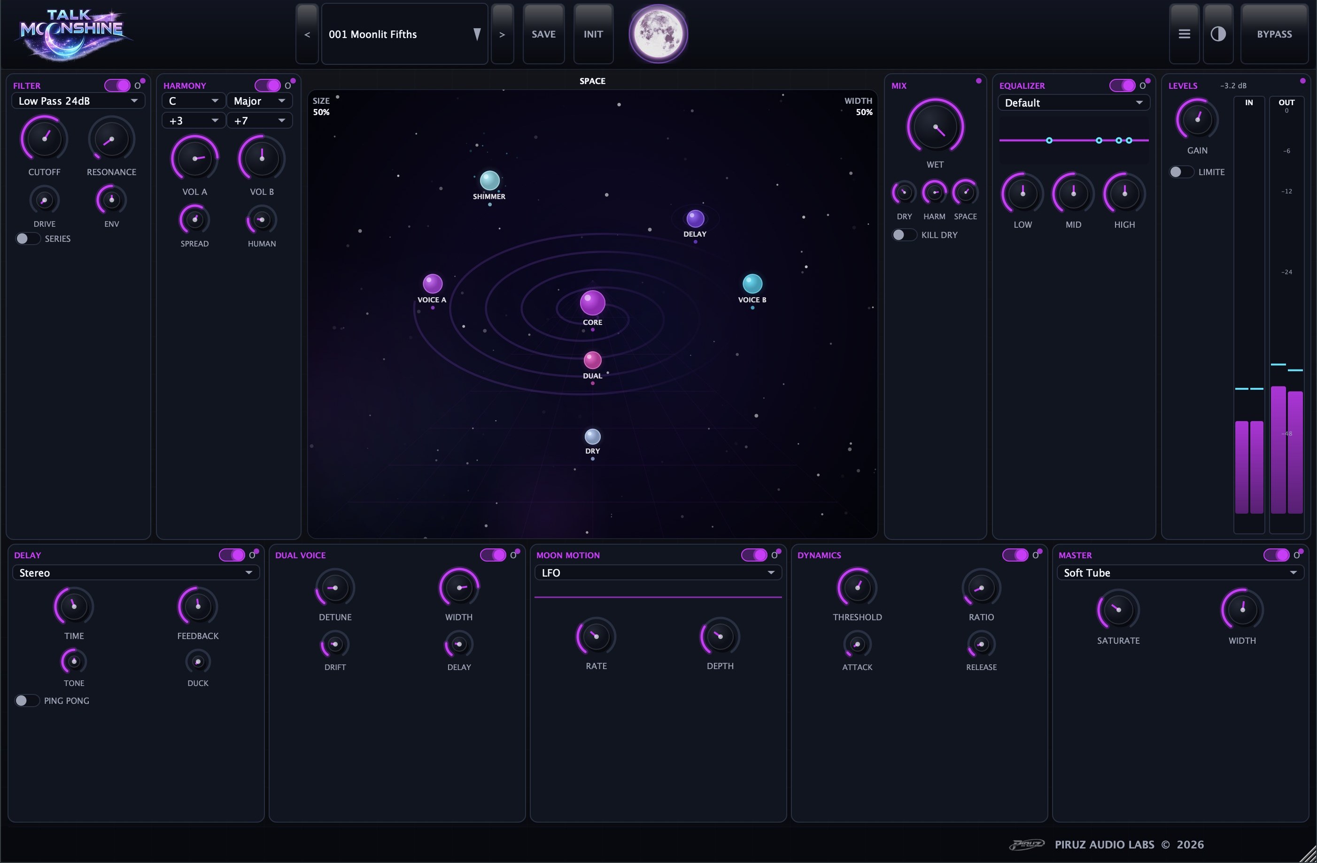The height and width of the screenshot is (863, 1317).
Task: Select the VOICE B orb
Action: (752, 284)
